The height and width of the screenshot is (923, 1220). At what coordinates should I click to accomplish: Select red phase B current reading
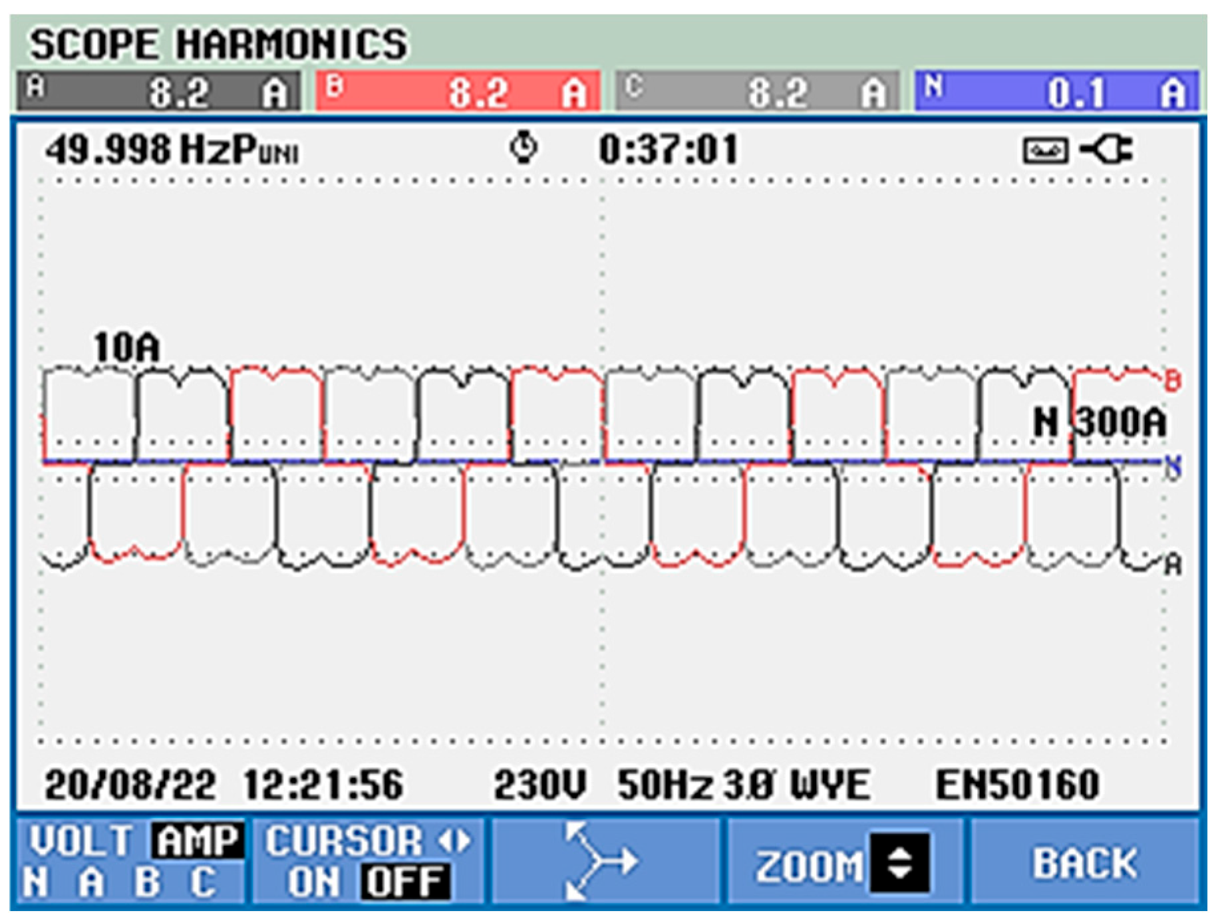[x=458, y=91]
